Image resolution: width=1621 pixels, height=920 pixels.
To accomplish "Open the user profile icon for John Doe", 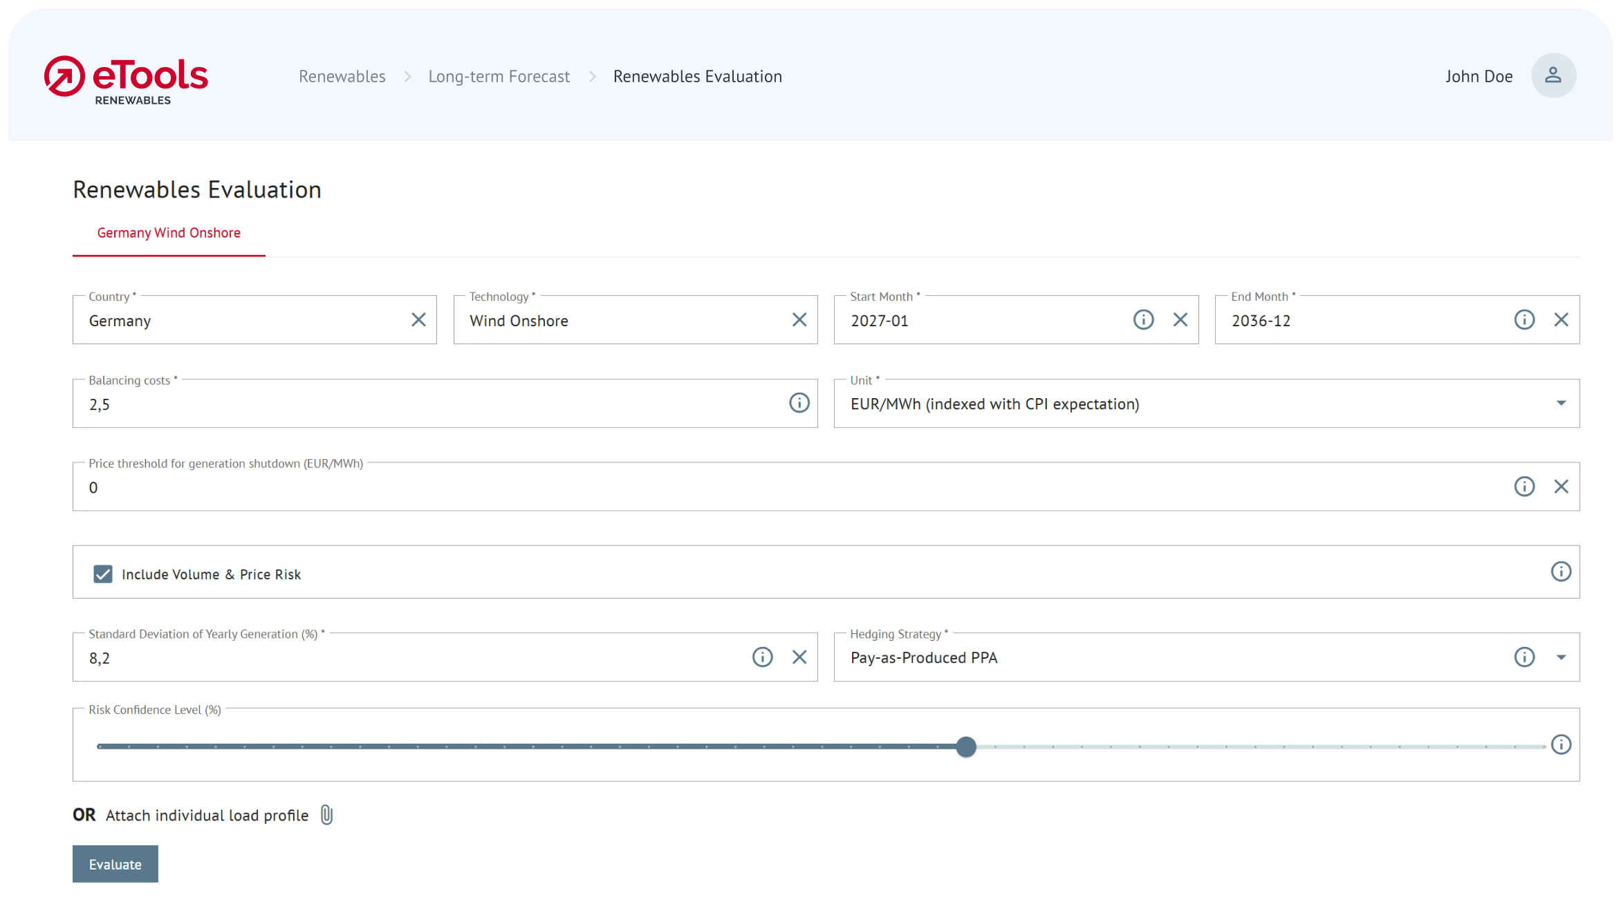I will (1553, 75).
